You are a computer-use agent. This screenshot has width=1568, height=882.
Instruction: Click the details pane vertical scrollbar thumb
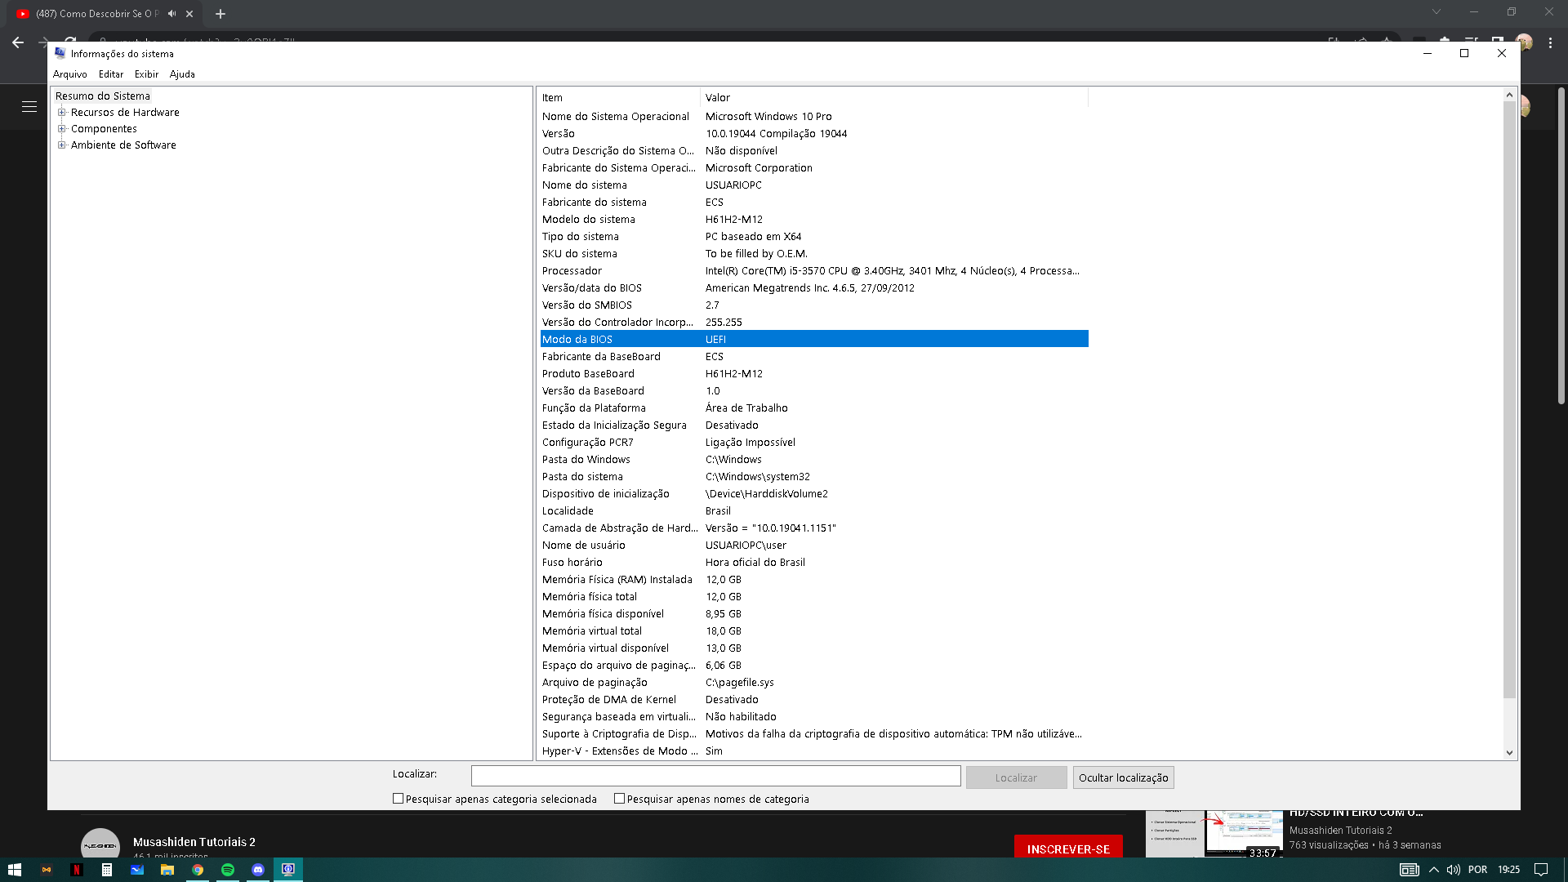coord(1509,400)
